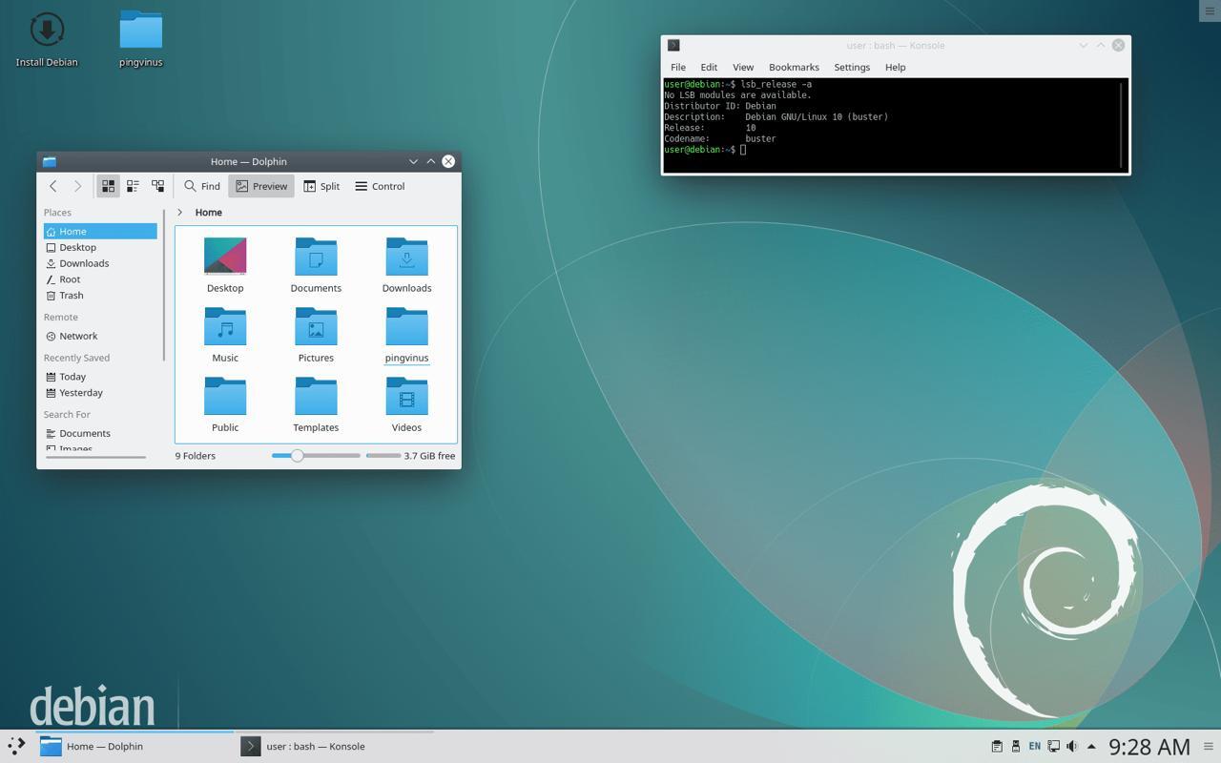Click the volume speaker tray icon
This screenshot has width=1221, height=763.
(1072, 747)
